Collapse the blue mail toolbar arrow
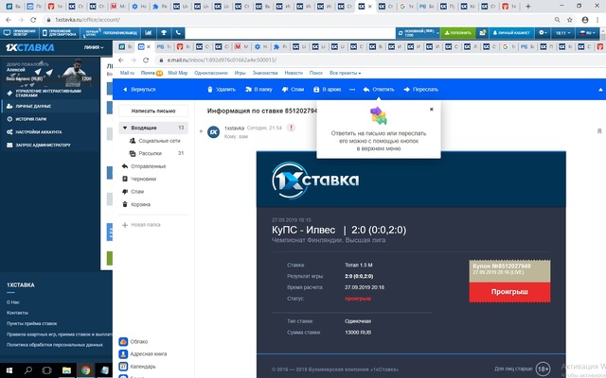Image resolution: width=606 pixels, height=378 pixels. pyautogui.click(x=600, y=90)
